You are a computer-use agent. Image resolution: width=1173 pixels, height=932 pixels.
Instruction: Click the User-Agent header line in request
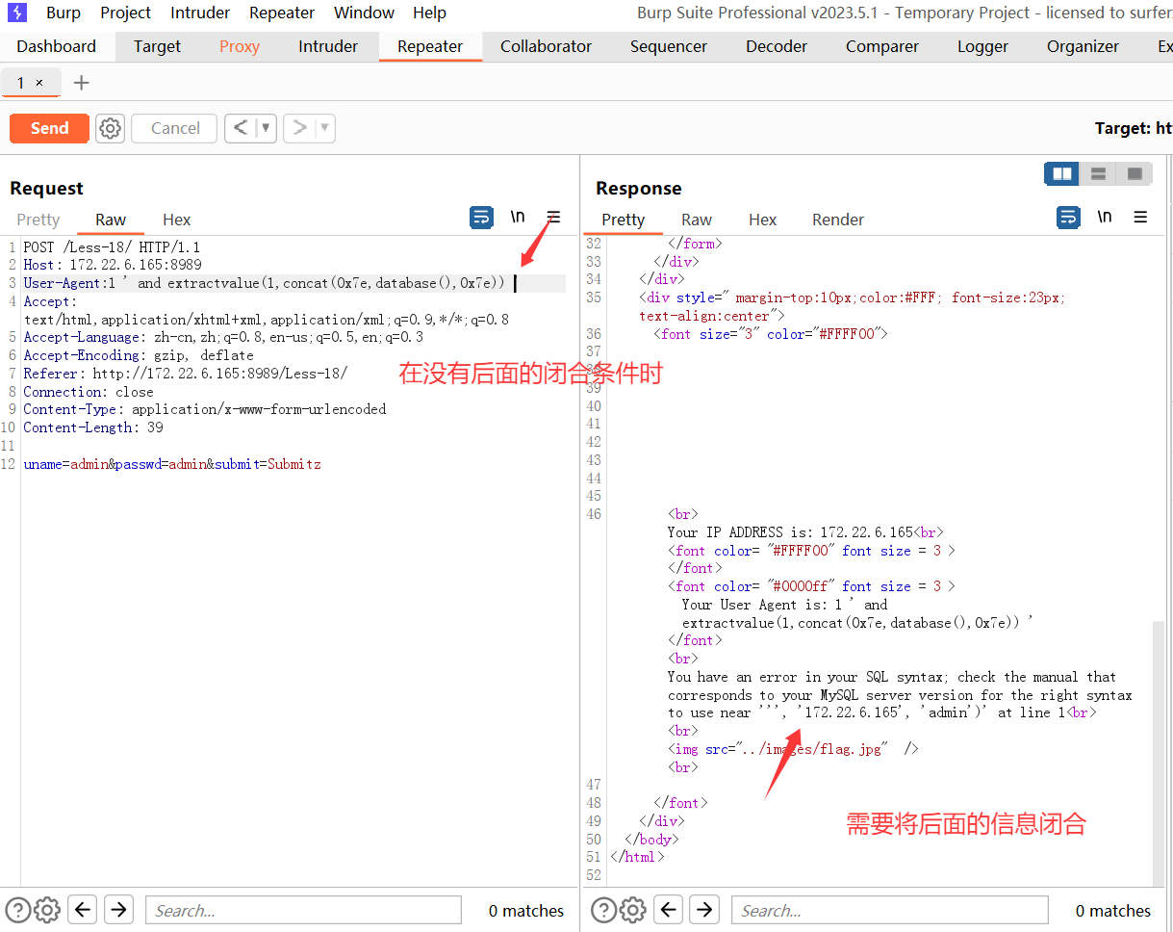pyautogui.click(x=294, y=283)
